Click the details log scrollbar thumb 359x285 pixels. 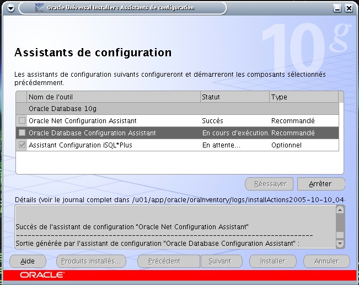340,235
